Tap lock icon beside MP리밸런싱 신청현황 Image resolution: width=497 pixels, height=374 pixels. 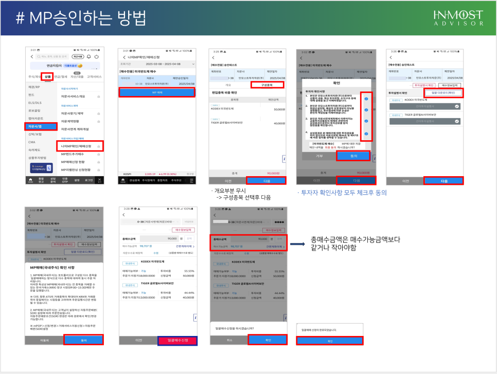click(x=99, y=170)
